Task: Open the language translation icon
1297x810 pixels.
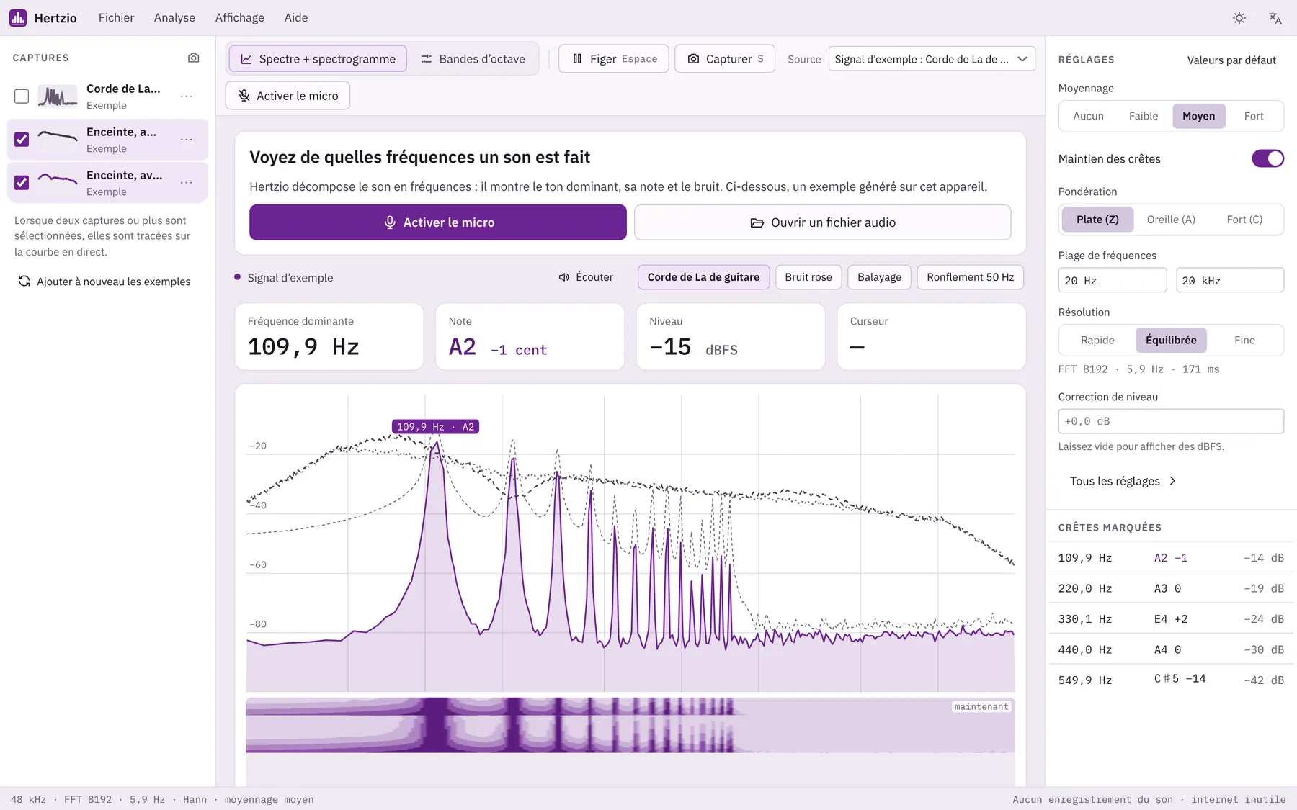Action: click(1275, 18)
